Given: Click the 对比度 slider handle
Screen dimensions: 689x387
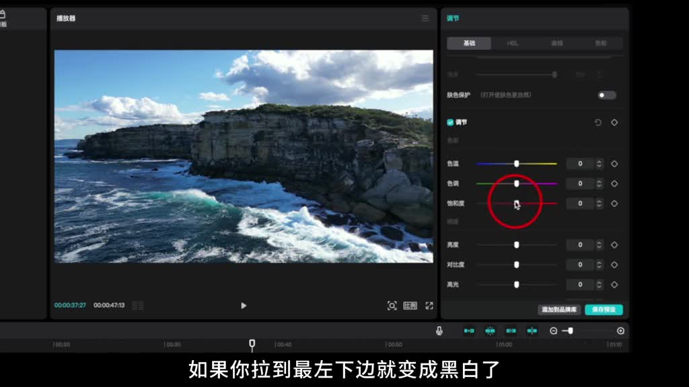Looking at the screenshot, I should tap(516, 265).
